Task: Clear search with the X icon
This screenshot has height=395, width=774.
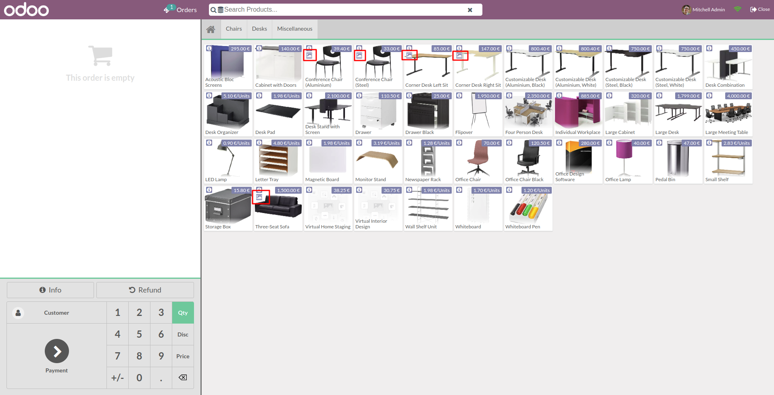Action: 470,10
